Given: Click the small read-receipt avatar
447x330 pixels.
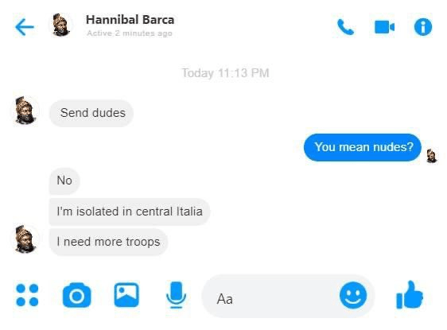Looking at the screenshot, I should [432, 156].
